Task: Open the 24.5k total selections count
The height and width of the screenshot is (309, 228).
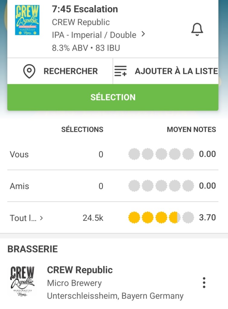Action: tap(93, 218)
